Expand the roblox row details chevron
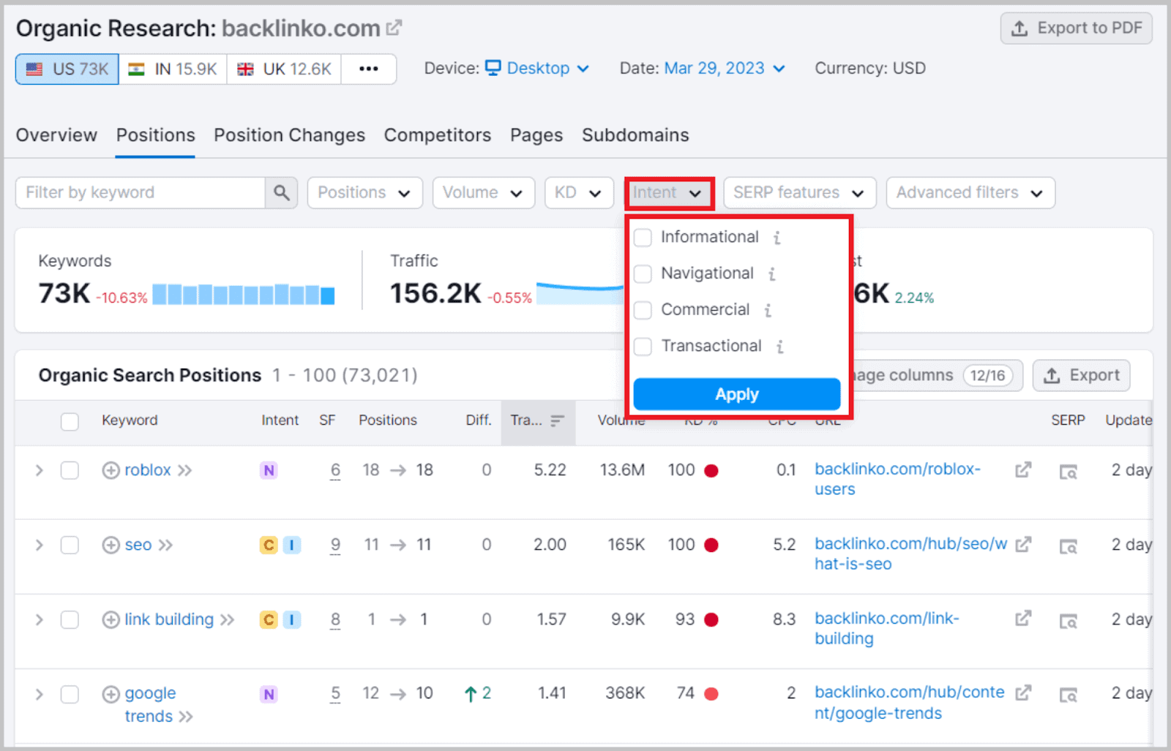Screen dimensions: 1171x751 coord(40,470)
